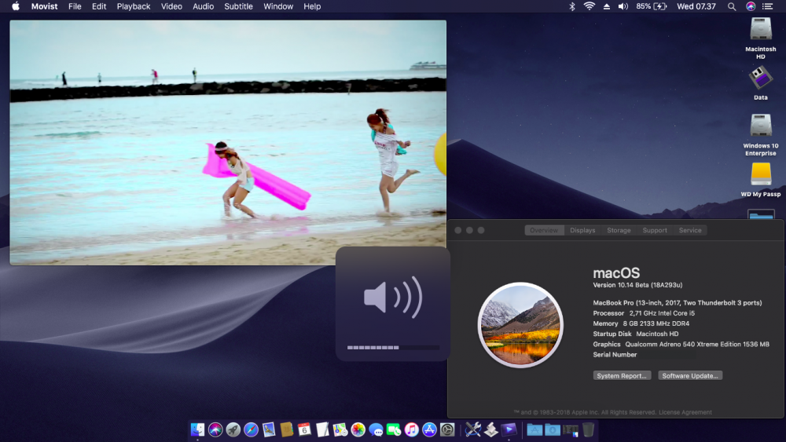Activate Siri from the menu bar

pyautogui.click(x=751, y=6)
